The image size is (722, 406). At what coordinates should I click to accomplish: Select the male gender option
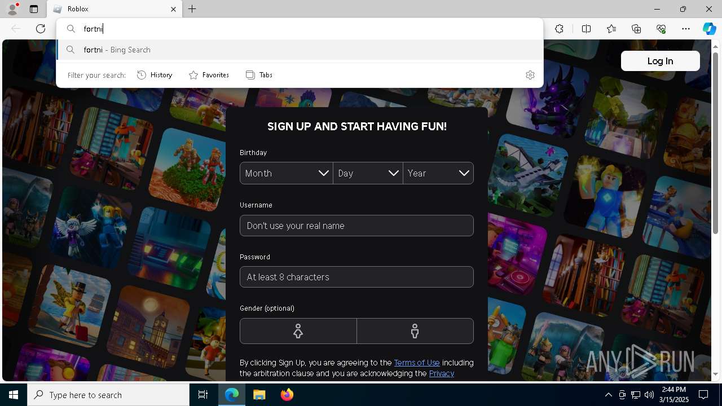point(415,331)
